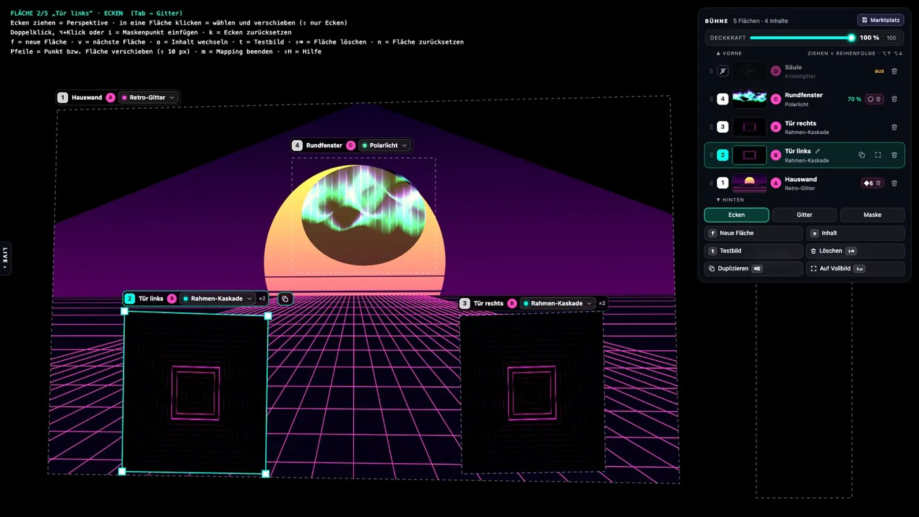The height and width of the screenshot is (517, 919).
Task: Switch to the Ecken editing mode
Action: (737, 215)
